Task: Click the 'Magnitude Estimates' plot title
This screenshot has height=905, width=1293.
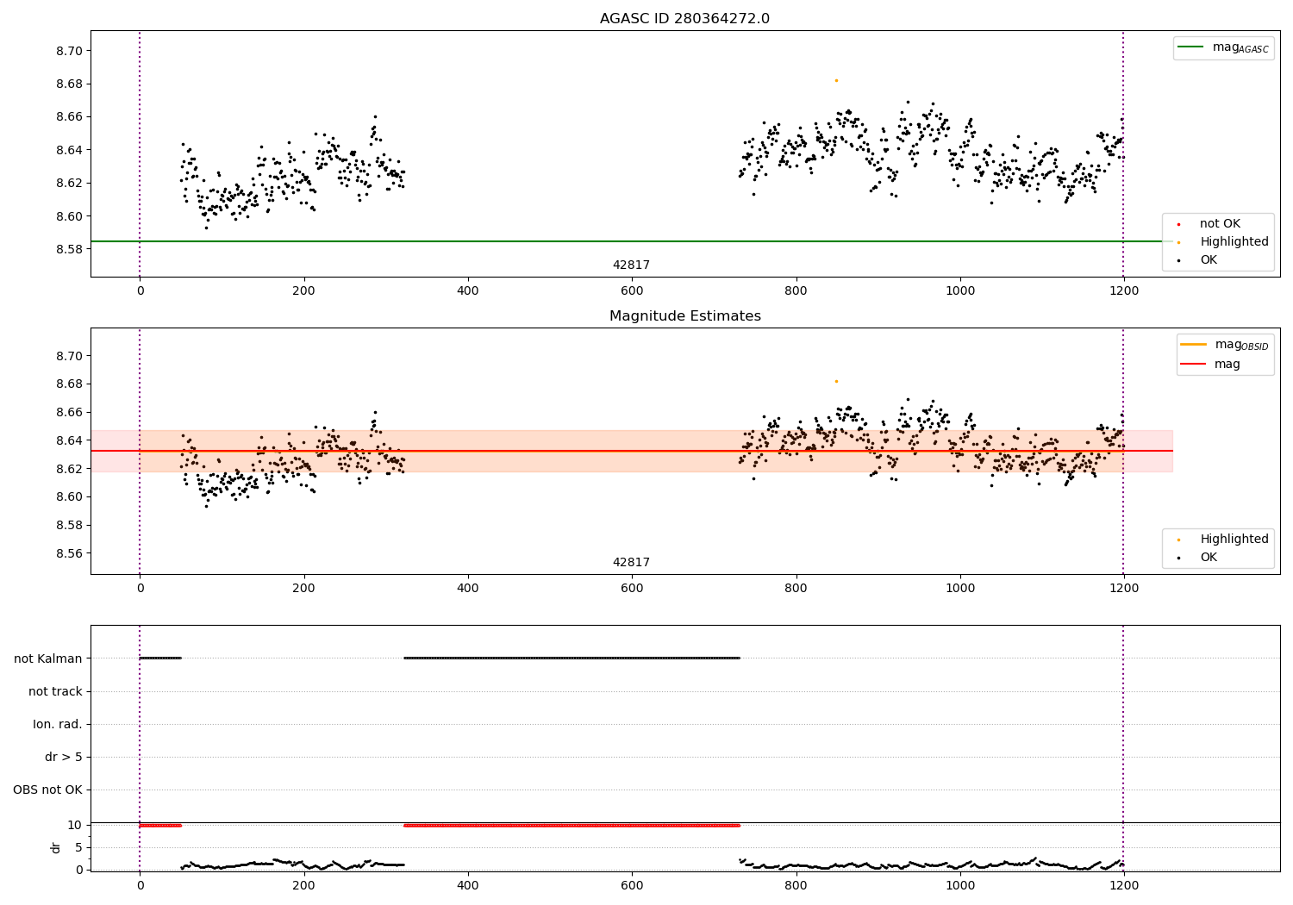Action: coord(684,316)
